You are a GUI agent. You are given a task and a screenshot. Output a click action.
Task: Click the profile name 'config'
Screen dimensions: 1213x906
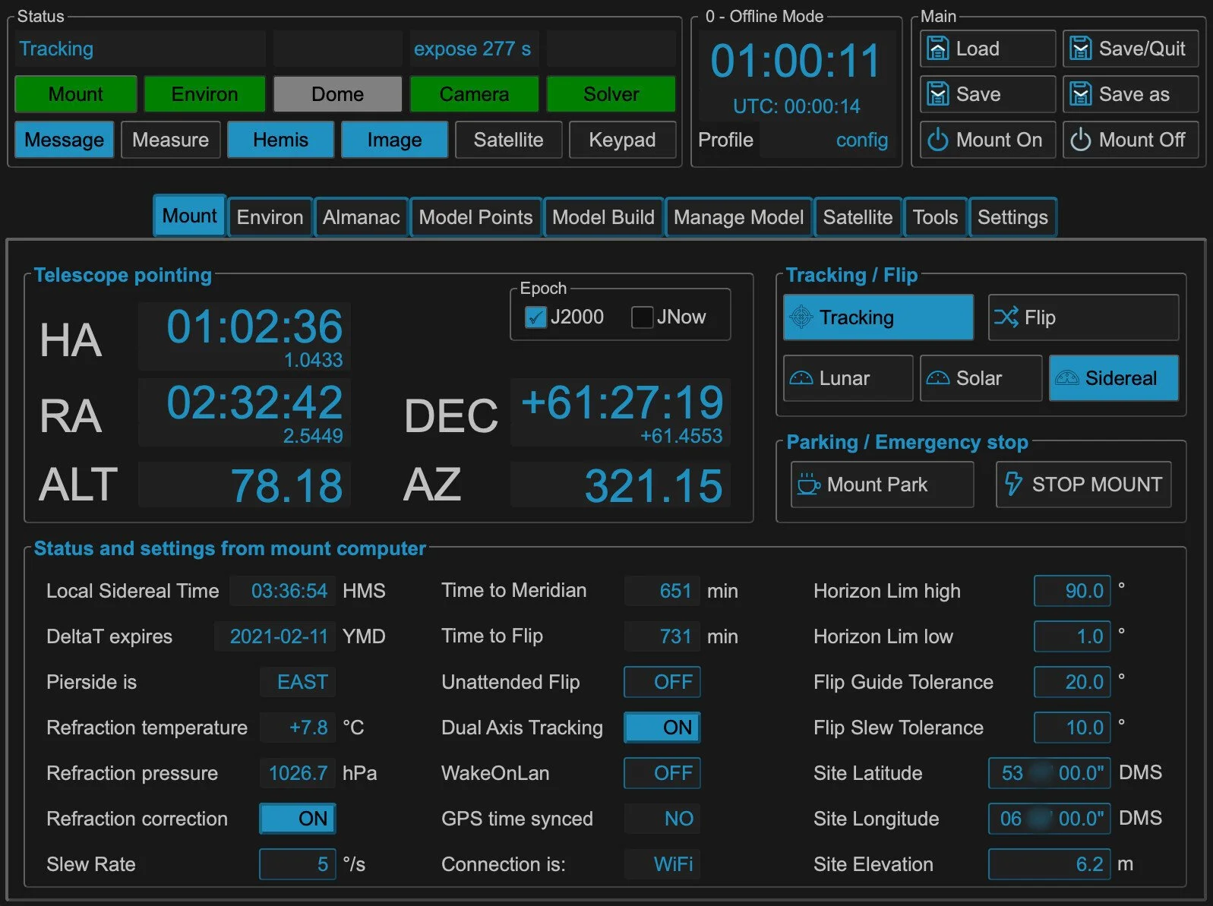[862, 140]
